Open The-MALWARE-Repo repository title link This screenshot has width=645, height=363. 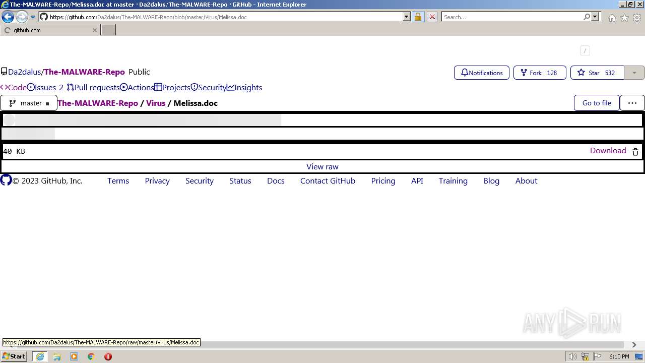(x=84, y=72)
